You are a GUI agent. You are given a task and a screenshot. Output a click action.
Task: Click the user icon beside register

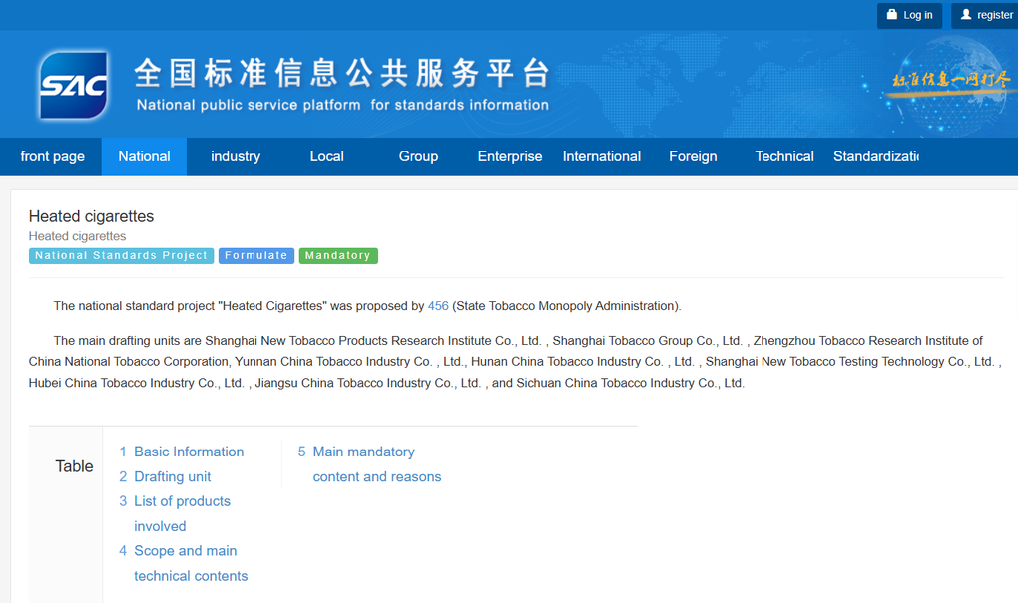point(966,14)
